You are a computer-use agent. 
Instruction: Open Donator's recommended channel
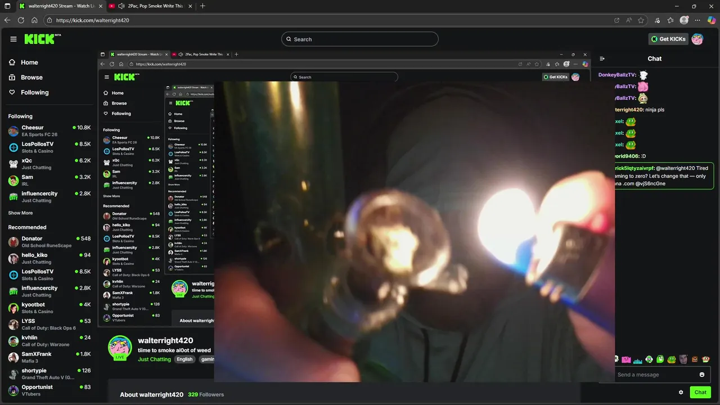[49, 242]
